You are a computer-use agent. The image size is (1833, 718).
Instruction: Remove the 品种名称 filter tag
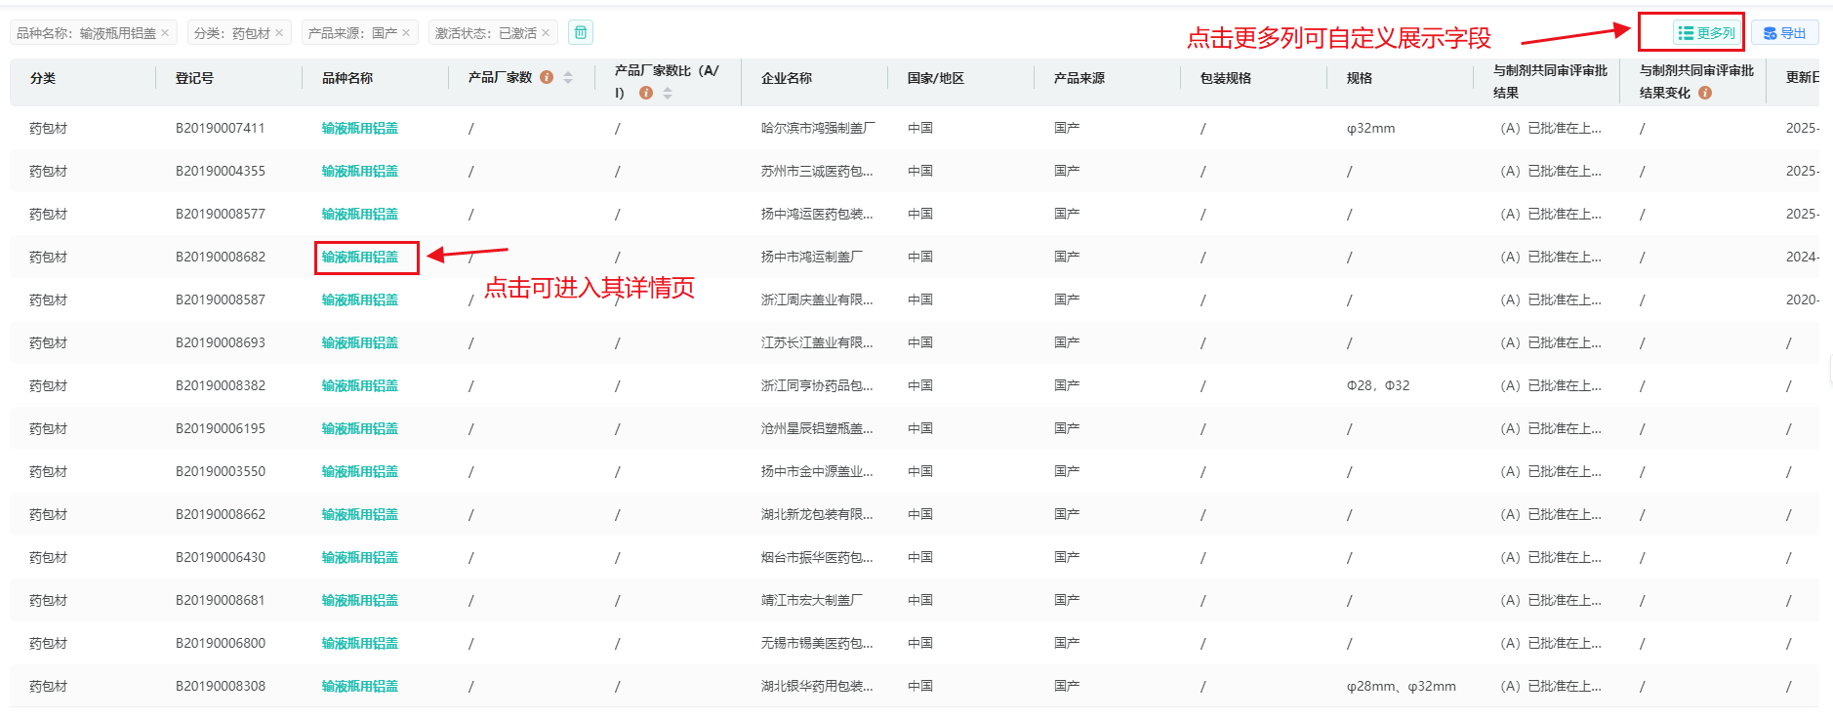165,33
